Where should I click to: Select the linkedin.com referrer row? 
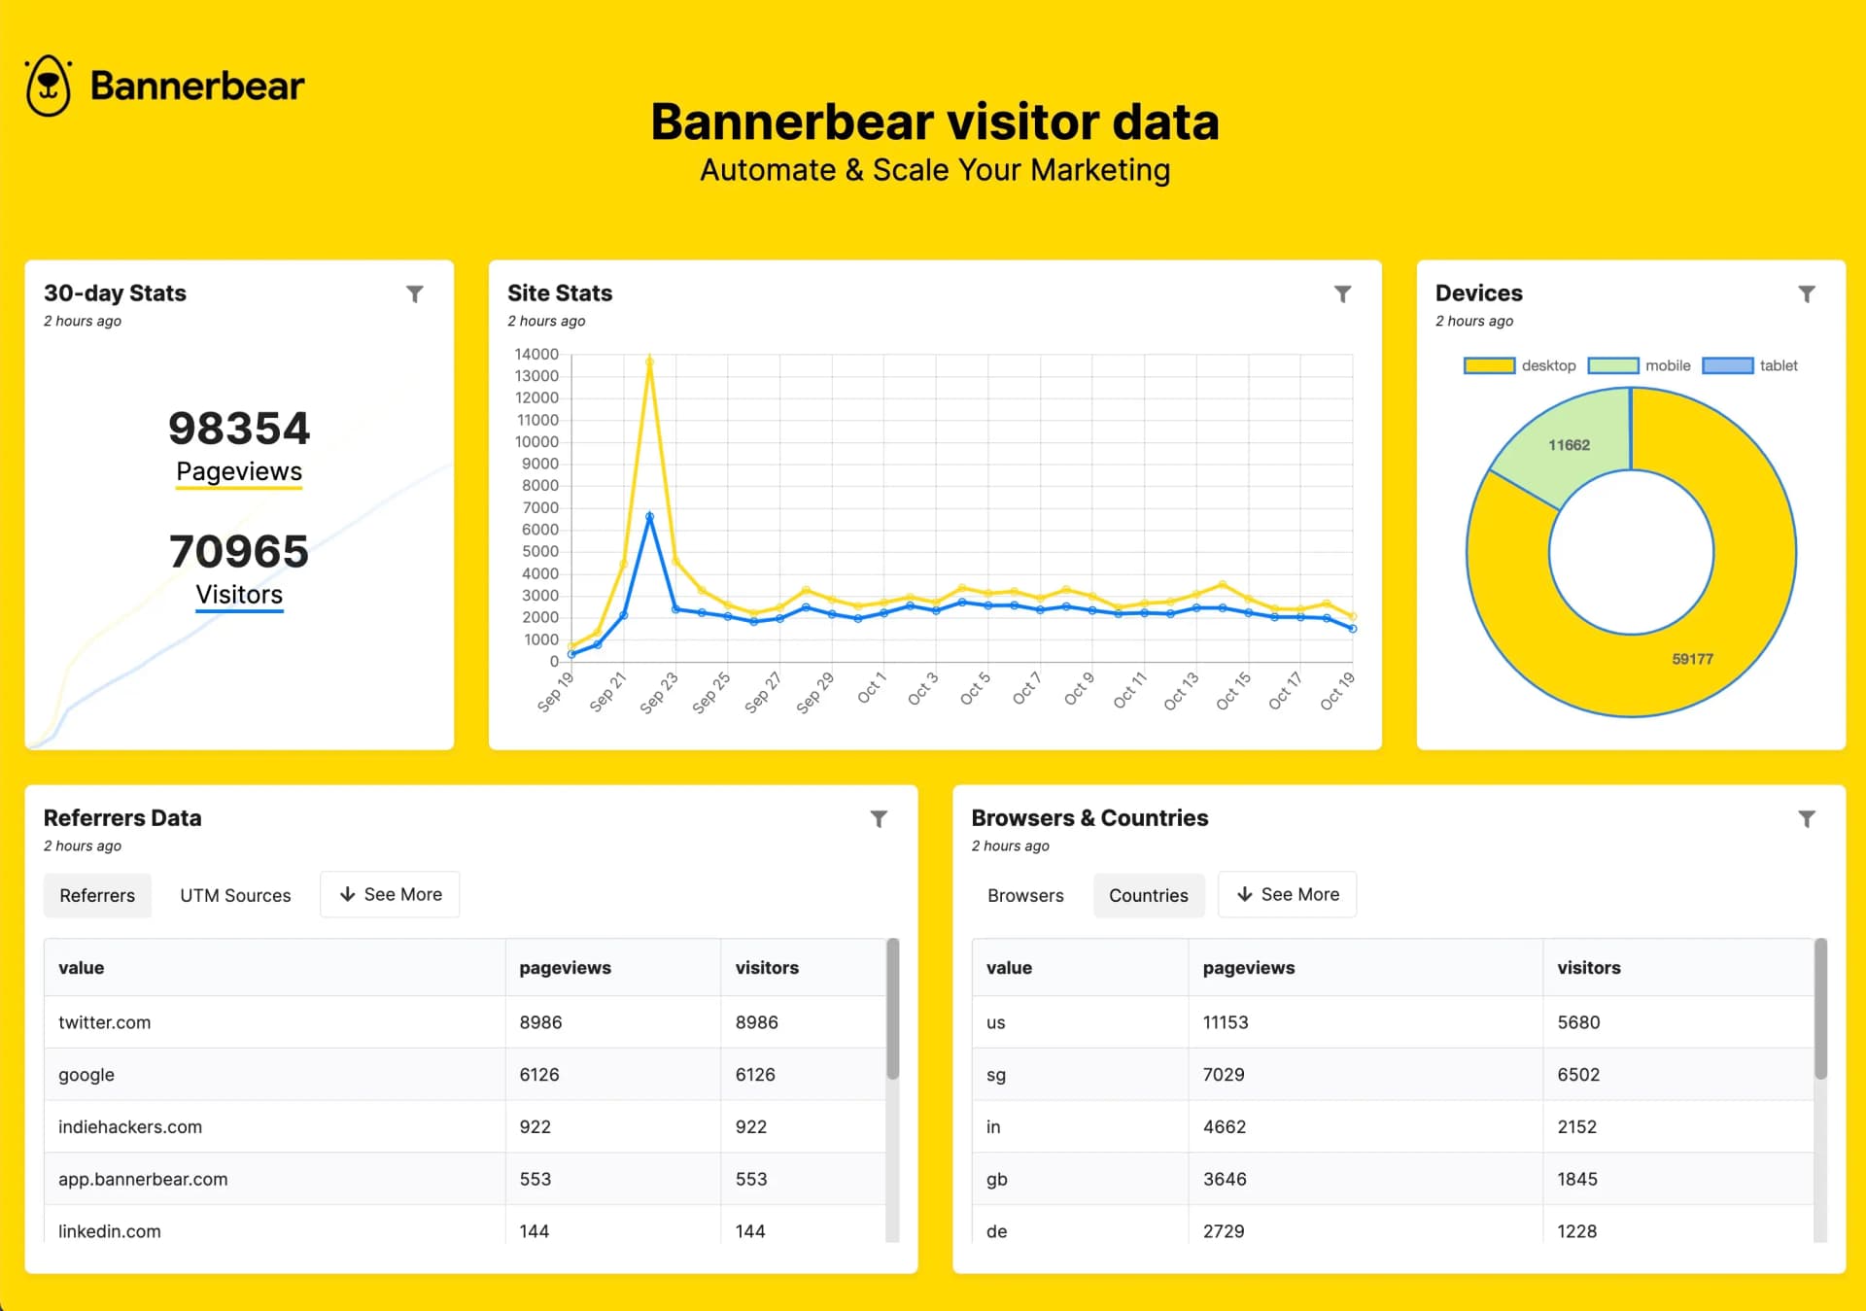point(466,1226)
